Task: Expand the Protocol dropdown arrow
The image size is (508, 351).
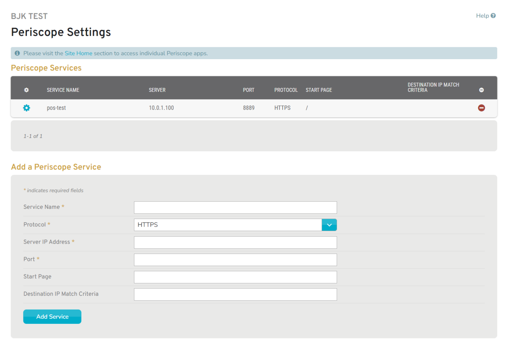Action: point(329,225)
